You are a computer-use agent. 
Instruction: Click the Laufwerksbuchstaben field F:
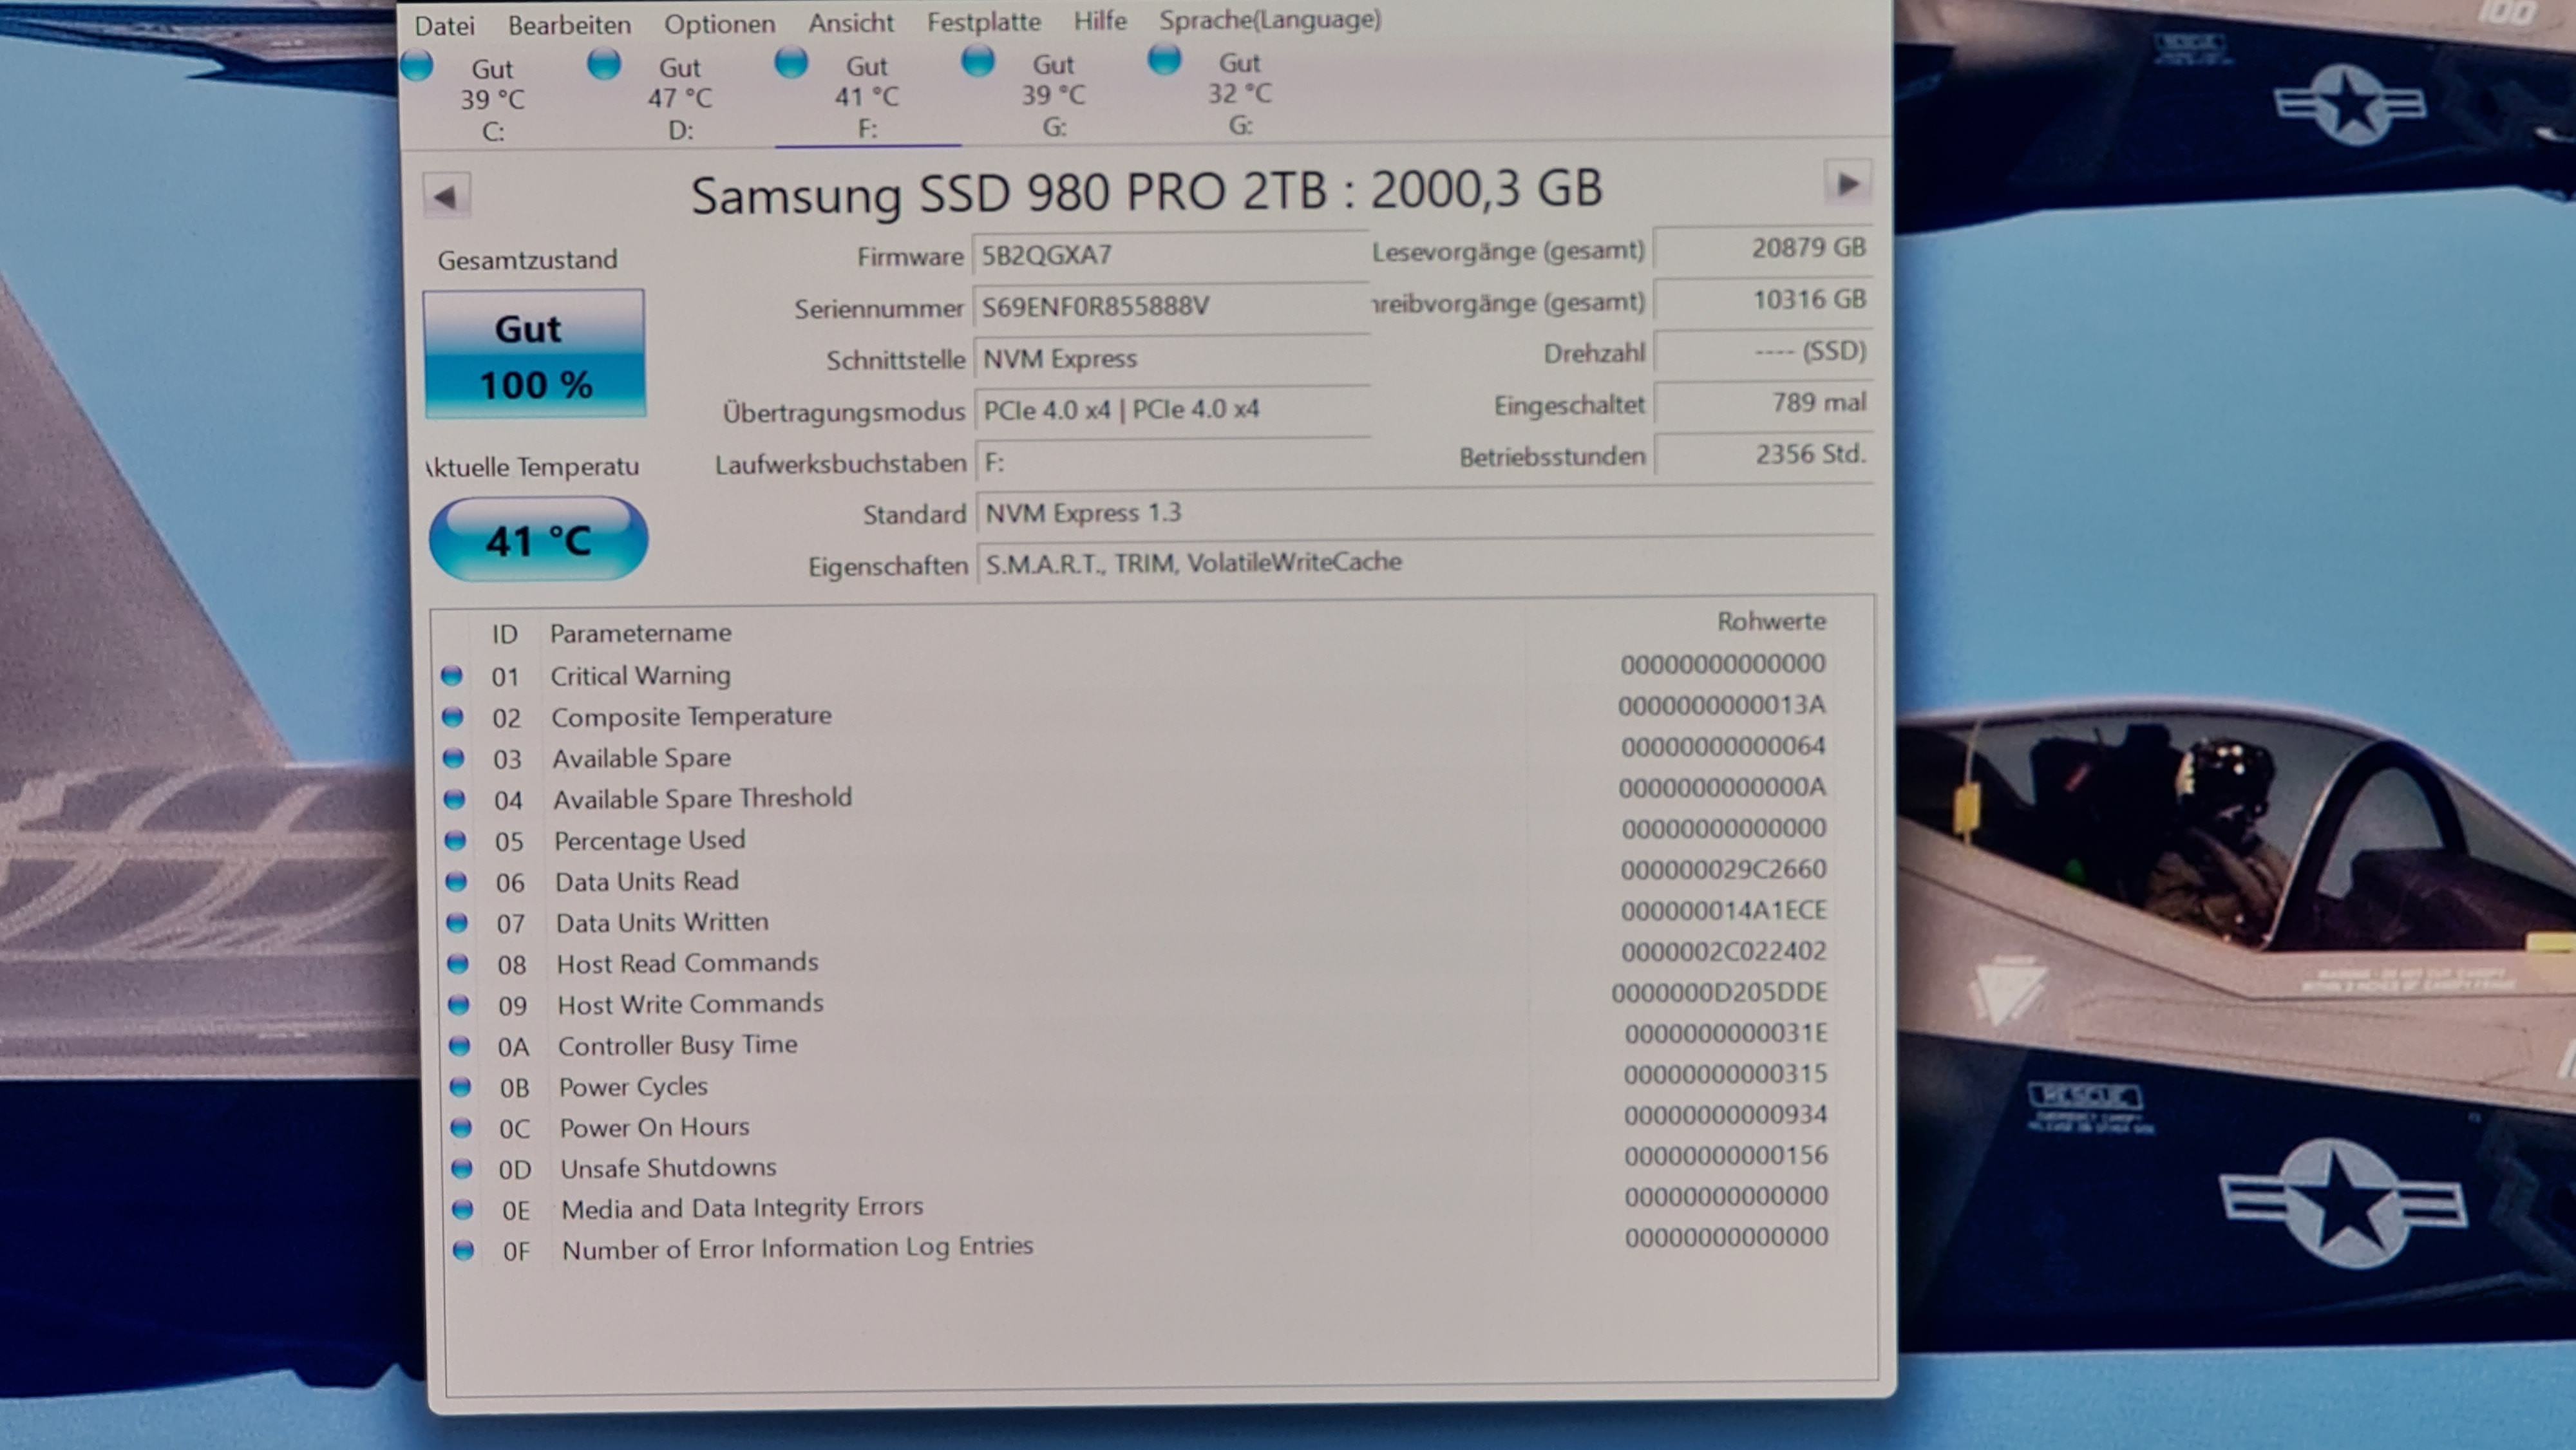click(1173, 462)
